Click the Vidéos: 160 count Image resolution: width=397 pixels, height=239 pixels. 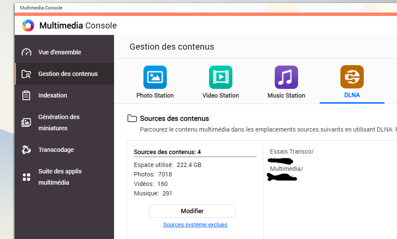pos(151,184)
